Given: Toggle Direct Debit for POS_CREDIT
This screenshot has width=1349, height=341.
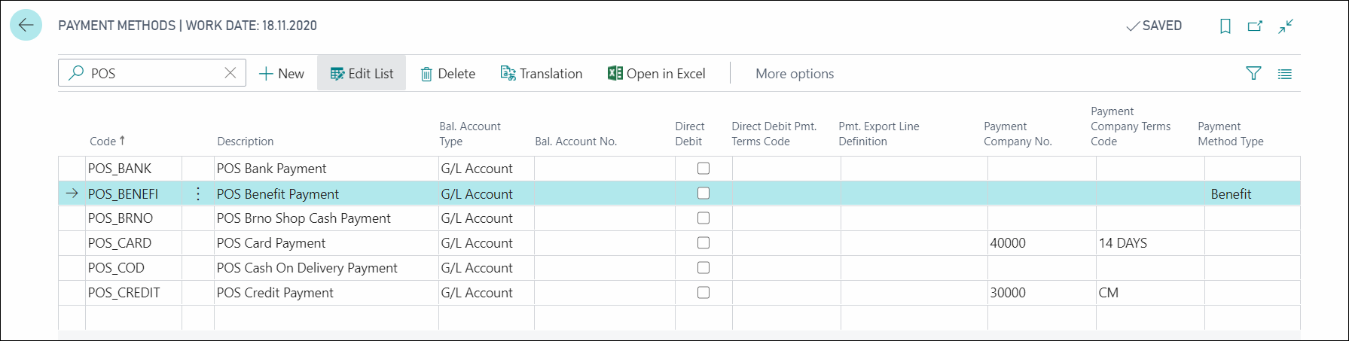Looking at the screenshot, I should (703, 293).
